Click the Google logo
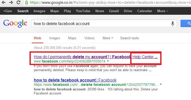191x100 pixels. click(x=15, y=23)
